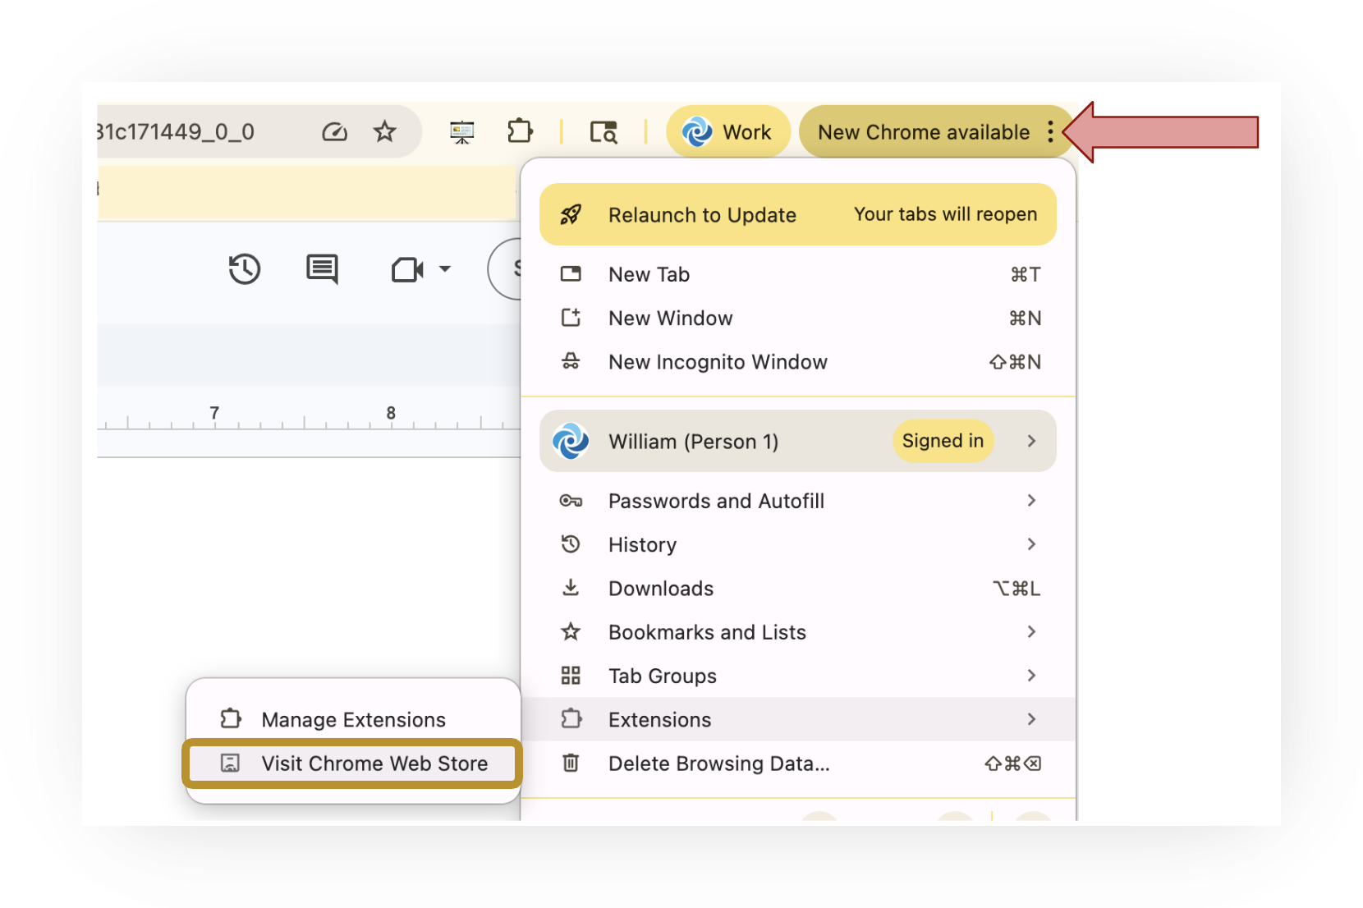Click the key icon for Passwords and Autofill
Screen dimensions: 1363x908
[571, 501]
